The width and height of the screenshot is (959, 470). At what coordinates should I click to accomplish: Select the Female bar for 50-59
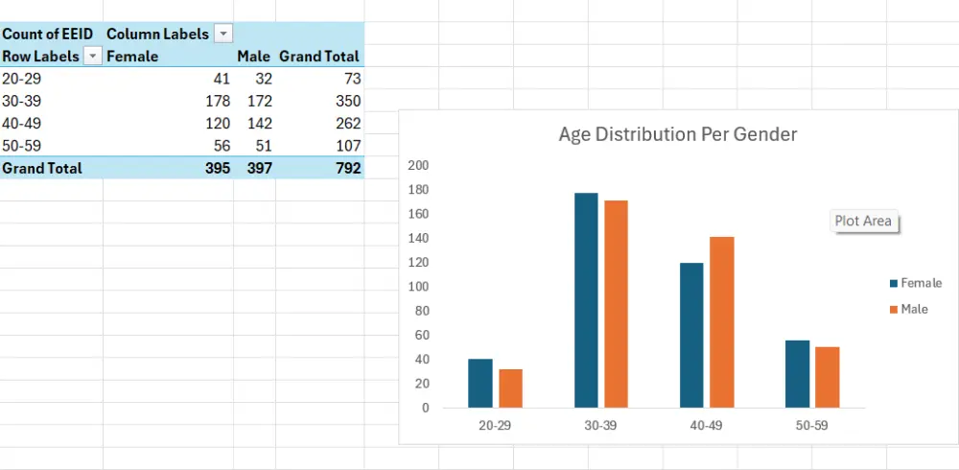(x=798, y=374)
